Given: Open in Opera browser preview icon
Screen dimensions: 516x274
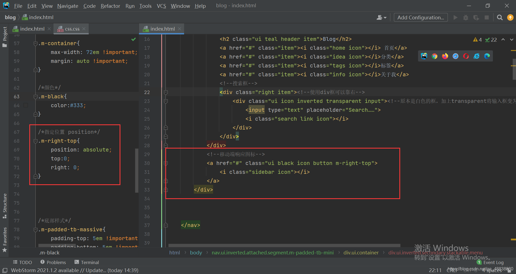Looking at the screenshot, I should click(466, 56).
